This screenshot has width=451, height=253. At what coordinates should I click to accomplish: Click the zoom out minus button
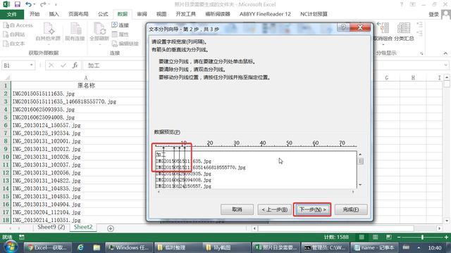tap(399, 238)
